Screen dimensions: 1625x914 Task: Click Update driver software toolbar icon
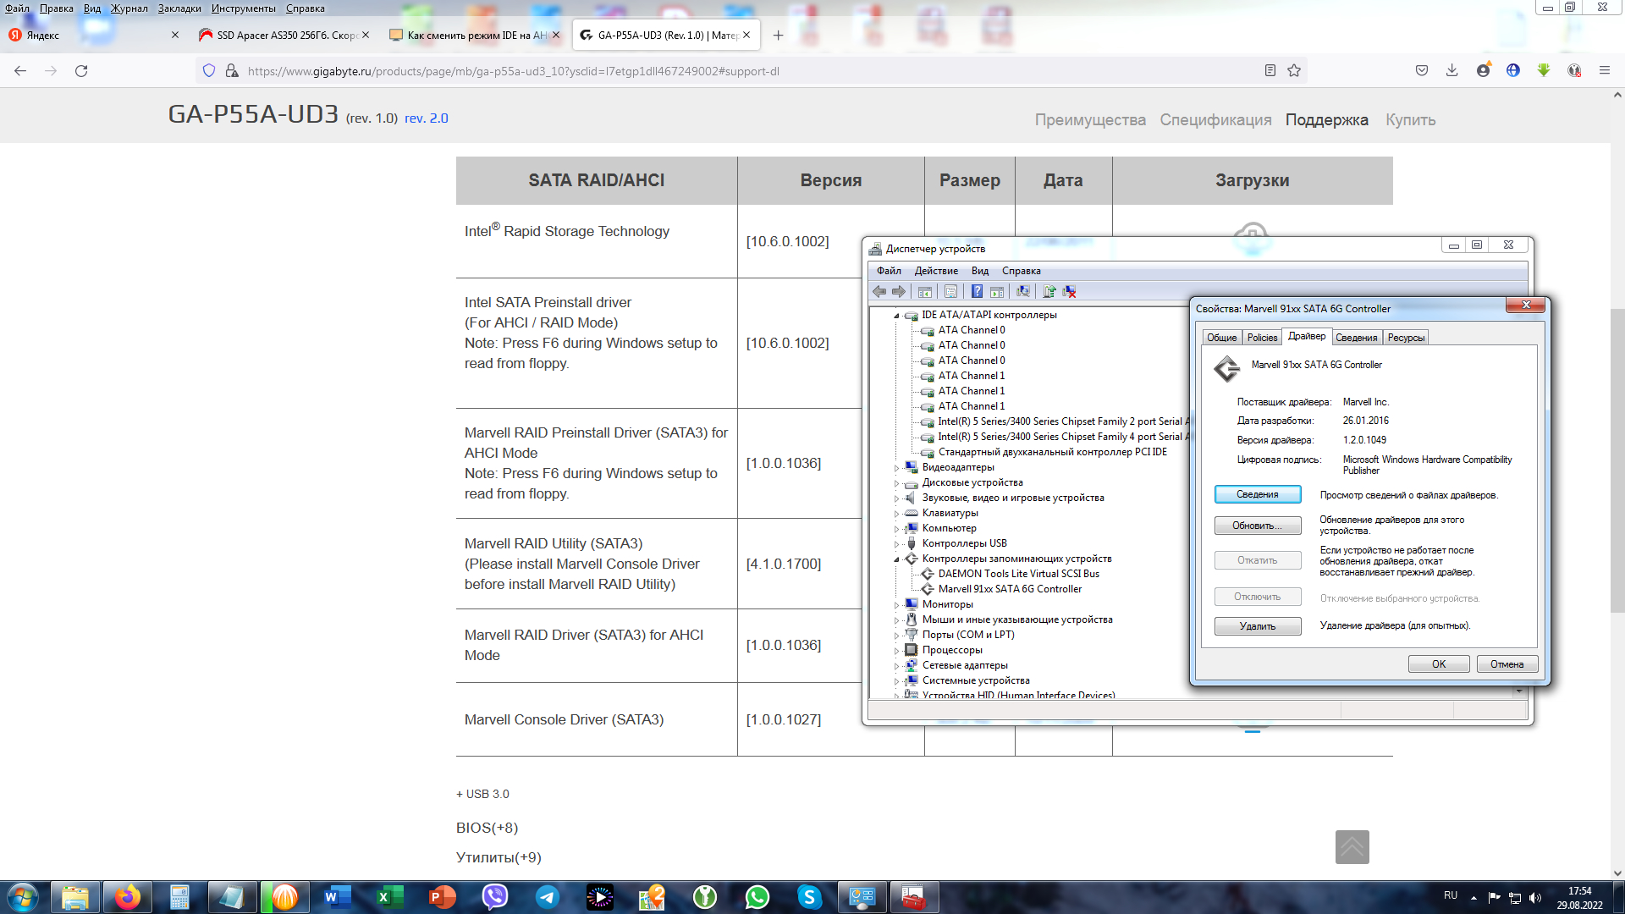click(x=1049, y=291)
